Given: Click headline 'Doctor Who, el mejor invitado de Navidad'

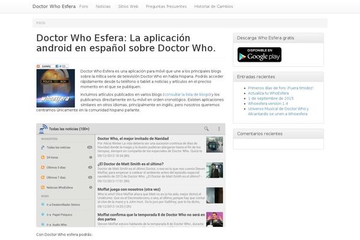Looking at the screenshot, I should pyautogui.click(x=133, y=139).
